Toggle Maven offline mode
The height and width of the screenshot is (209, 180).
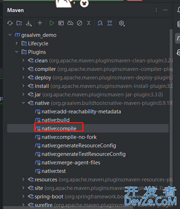point(70,23)
